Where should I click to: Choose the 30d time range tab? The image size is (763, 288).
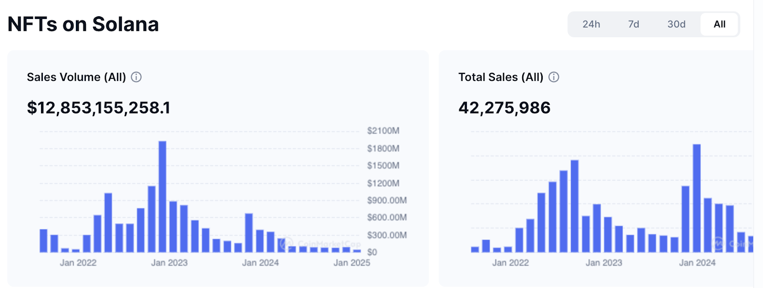pos(676,24)
